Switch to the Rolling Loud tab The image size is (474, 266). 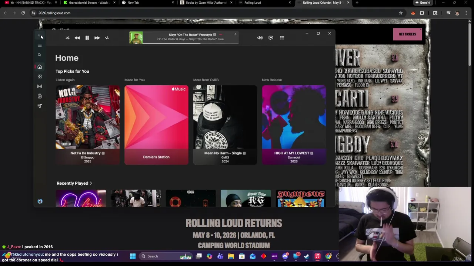point(264,3)
